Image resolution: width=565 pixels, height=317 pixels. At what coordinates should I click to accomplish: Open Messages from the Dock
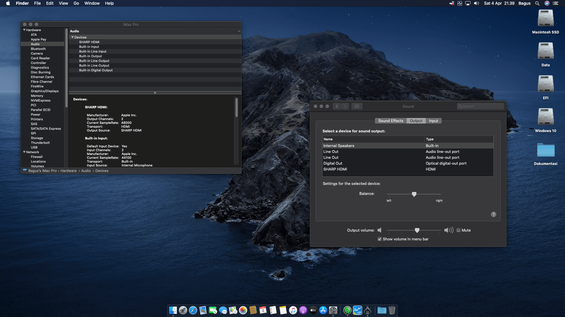pyautogui.click(x=223, y=310)
